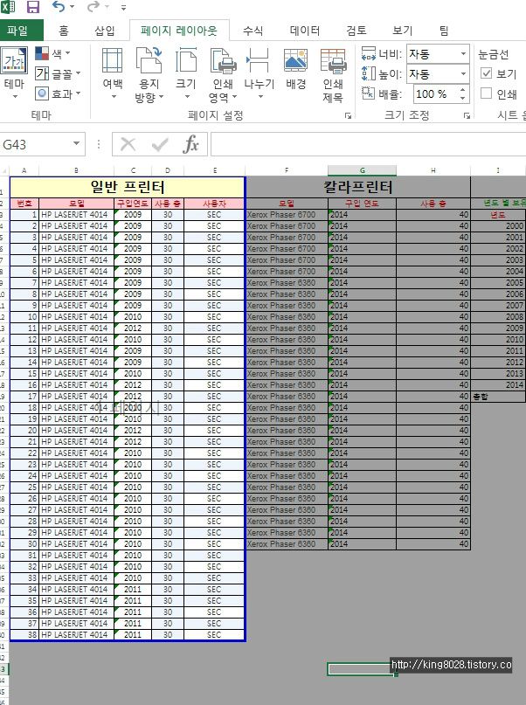Click the Insert Function fx icon
This screenshot has height=705, width=526.
tap(191, 144)
